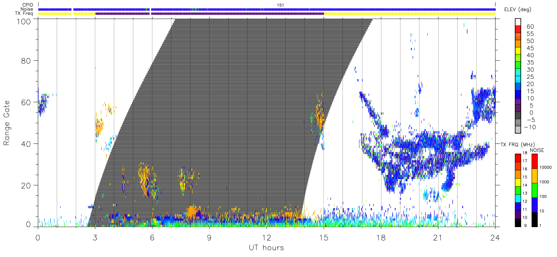Select the white top segment of ELEV colorbar

518,22
